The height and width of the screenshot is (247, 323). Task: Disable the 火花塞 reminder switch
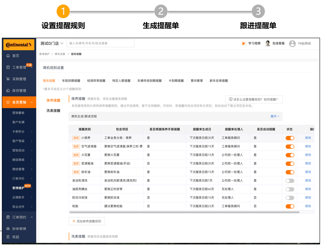pos(290,155)
